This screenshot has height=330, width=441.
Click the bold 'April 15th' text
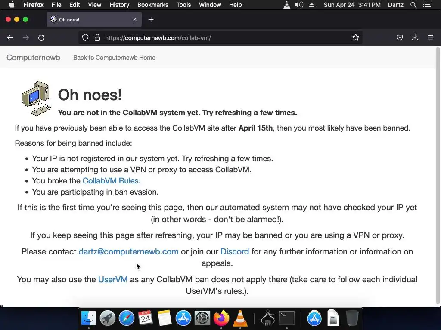tap(255, 128)
